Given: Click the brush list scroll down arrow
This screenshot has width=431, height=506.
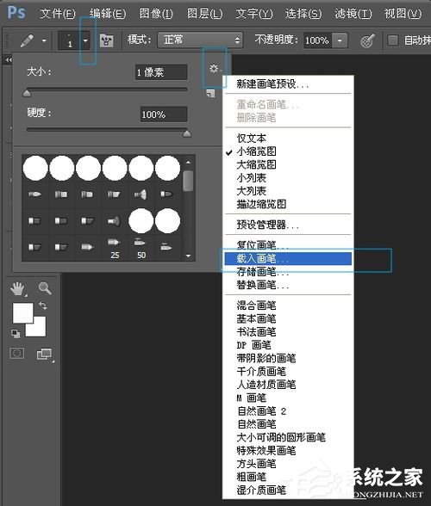Looking at the screenshot, I should (x=188, y=256).
